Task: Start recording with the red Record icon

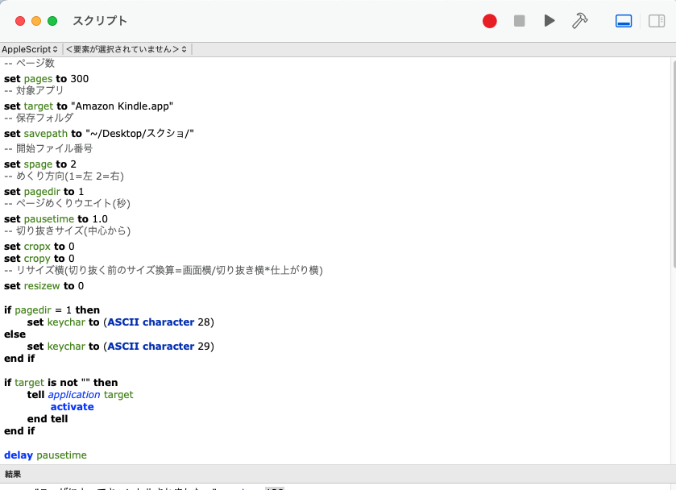Action: [x=489, y=21]
